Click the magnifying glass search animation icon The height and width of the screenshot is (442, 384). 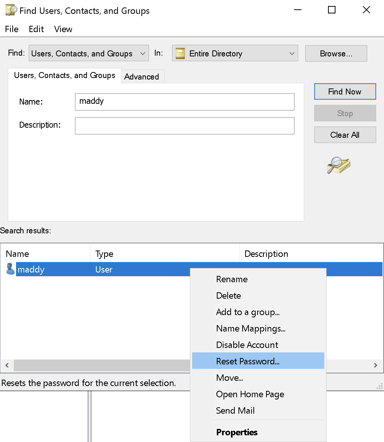click(338, 165)
